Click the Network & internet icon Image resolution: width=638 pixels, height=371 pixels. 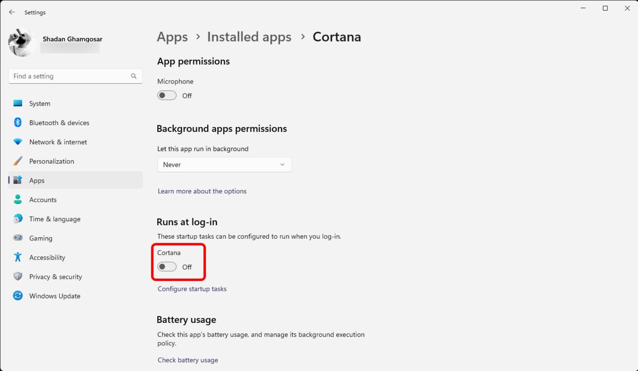pyautogui.click(x=17, y=141)
